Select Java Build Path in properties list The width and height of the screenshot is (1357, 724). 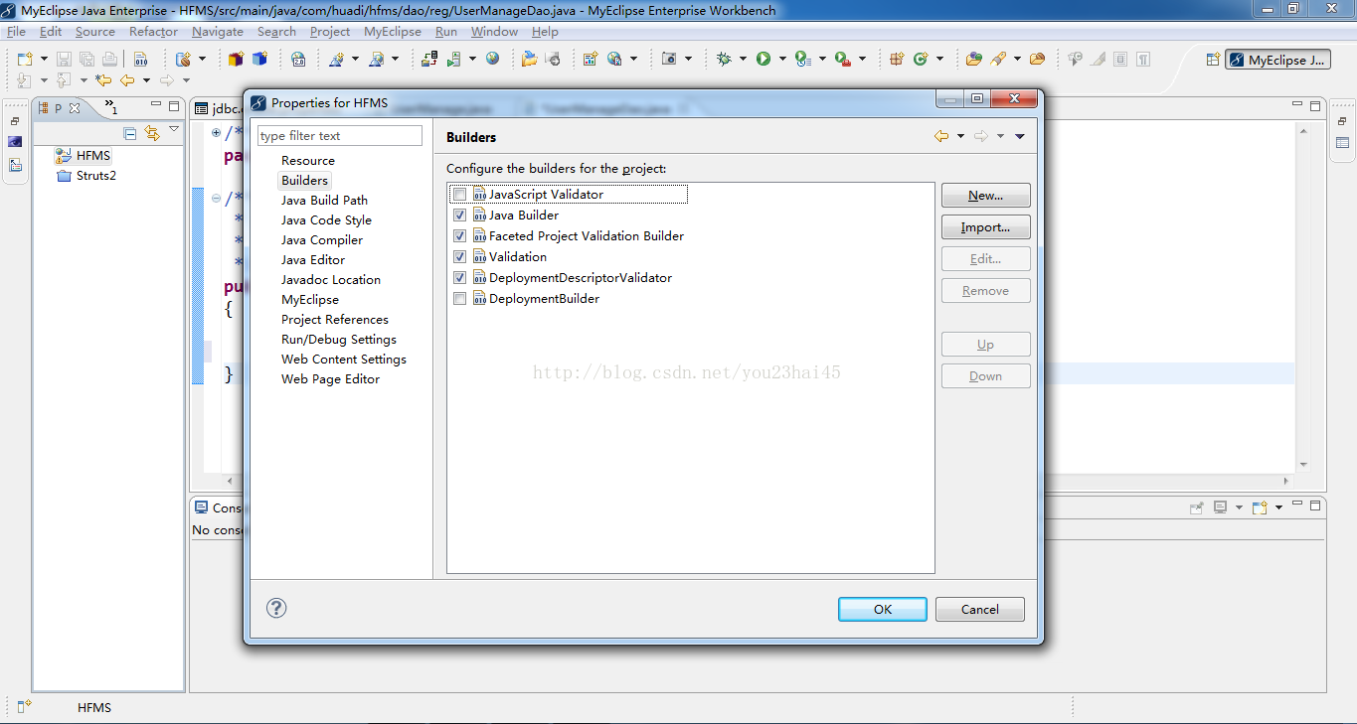coord(324,201)
